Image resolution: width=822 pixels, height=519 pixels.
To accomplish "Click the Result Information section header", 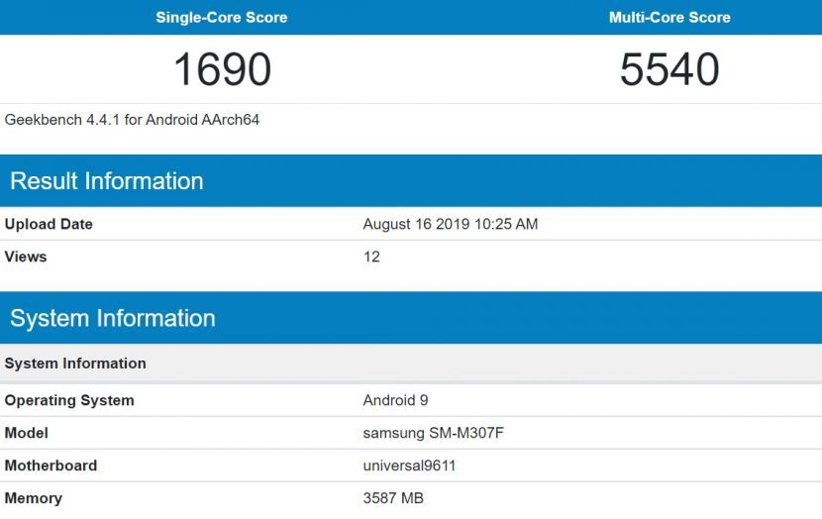I will [x=107, y=181].
